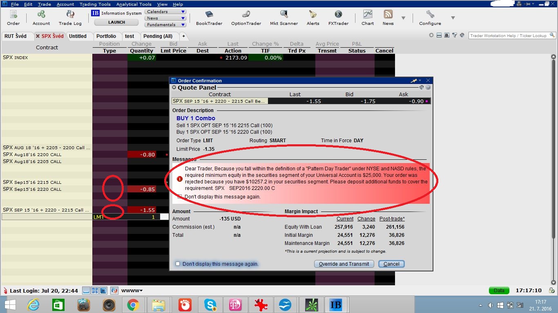Screen dimensions: 558x313
Task: Click the volume speaker tray icon
Action: 490,305
